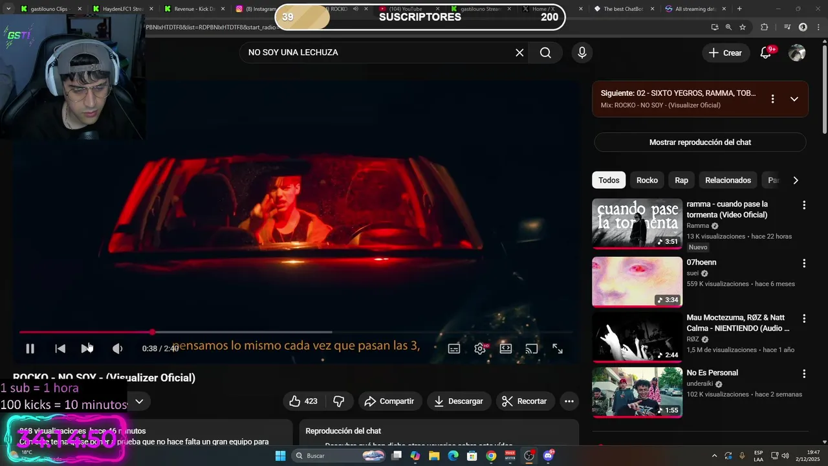Expand the dropdown chevron beside channel

(139, 401)
